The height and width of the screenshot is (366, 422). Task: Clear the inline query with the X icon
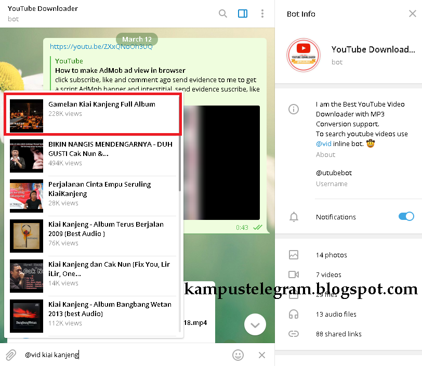click(x=262, y=355)
